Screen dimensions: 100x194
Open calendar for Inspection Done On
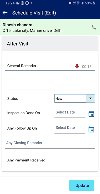[92, 114]
